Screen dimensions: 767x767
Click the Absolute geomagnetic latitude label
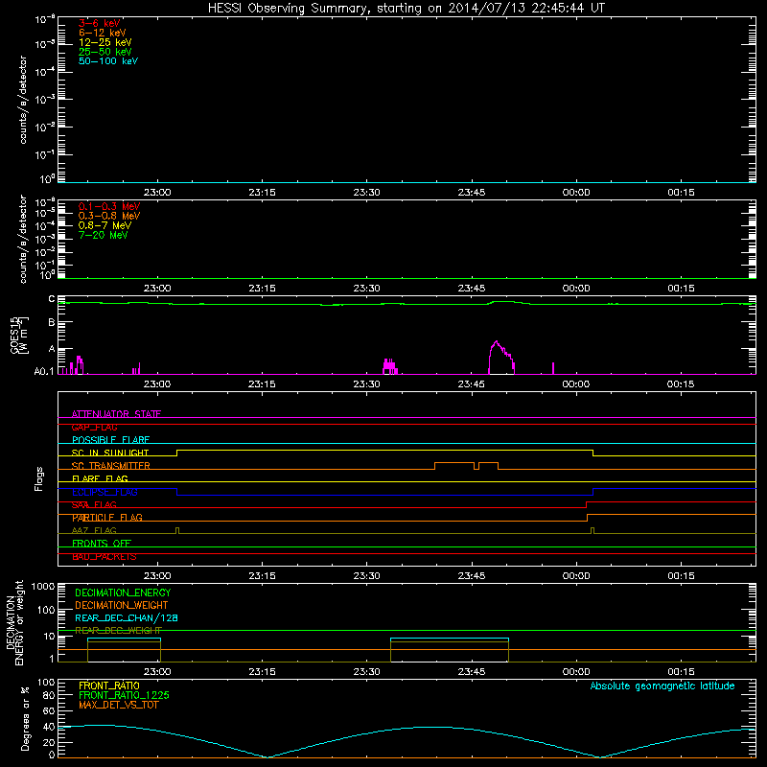click(662, 686)
